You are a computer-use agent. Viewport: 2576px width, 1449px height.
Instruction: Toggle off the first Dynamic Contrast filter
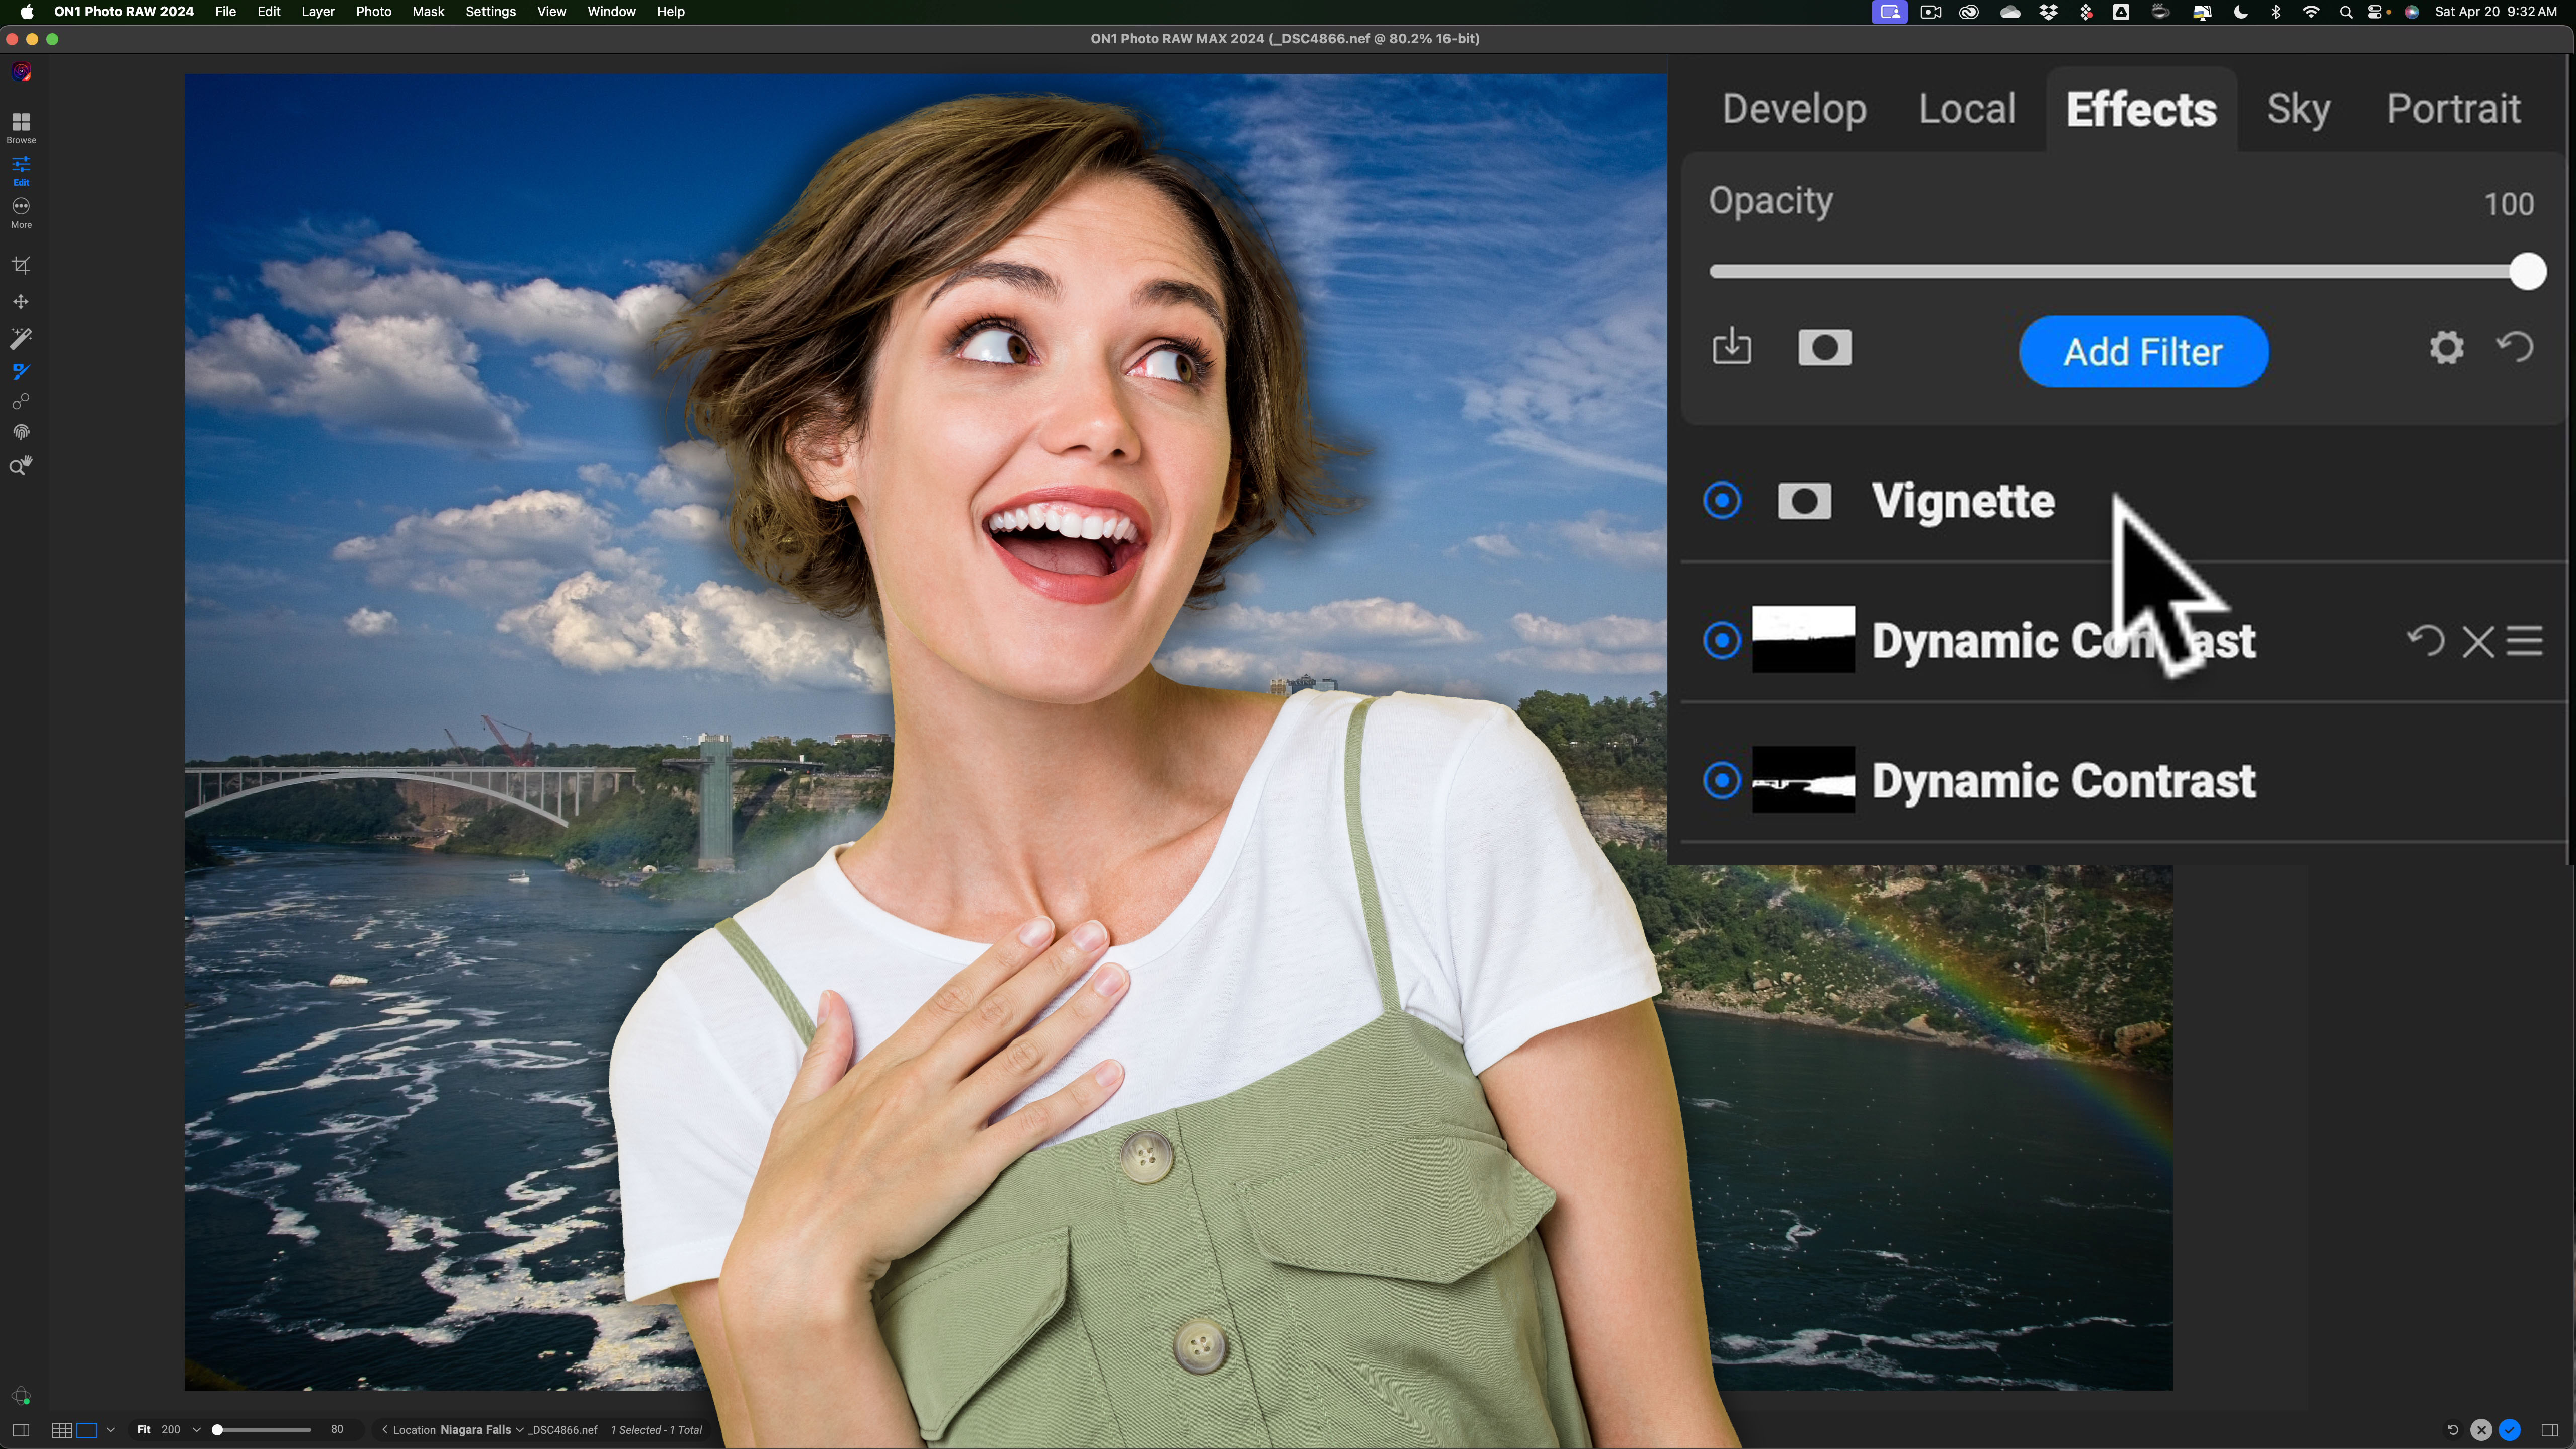coord(1722,641)
